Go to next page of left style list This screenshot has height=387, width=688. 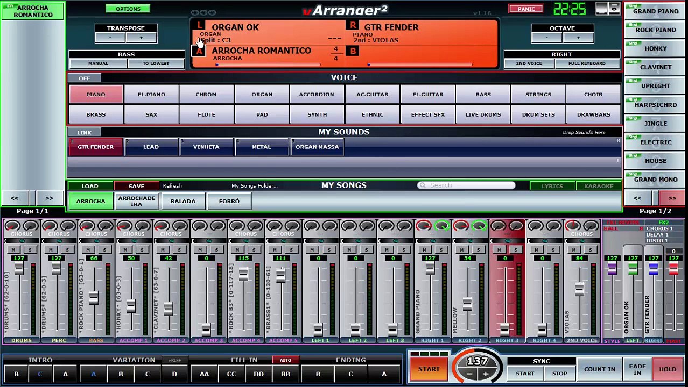coord(49,198)
